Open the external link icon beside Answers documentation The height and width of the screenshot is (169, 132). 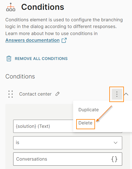(64, 40)
